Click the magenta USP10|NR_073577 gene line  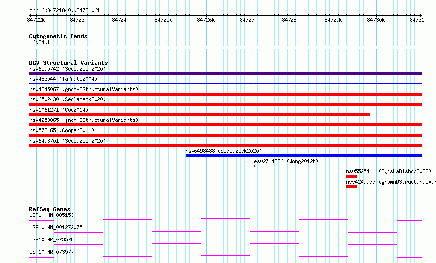[x=225, y=256]
